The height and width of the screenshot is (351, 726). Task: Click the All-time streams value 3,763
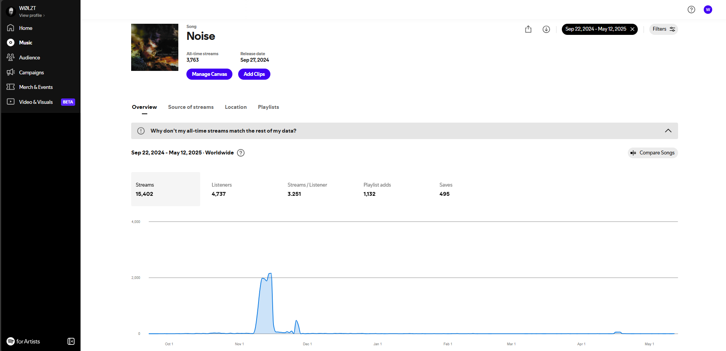pyautogui.click(x=193, y=60)
